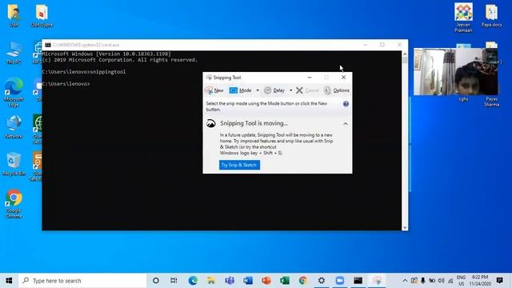The image size is (512, 288).
Task: Click the webcam video thumbnail
Action: click(456, 71)
